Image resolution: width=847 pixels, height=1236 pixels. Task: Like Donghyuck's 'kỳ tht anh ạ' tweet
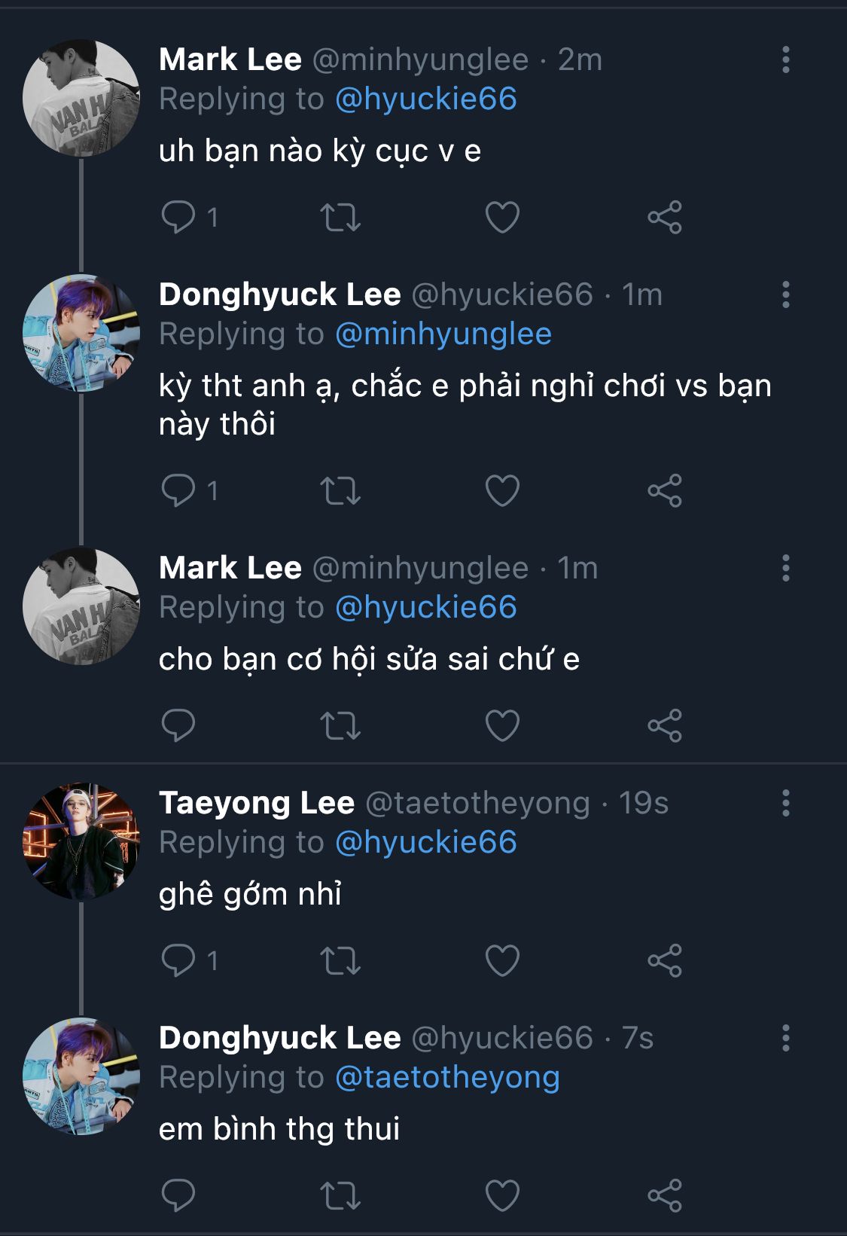pyautogui.click(x=502, y=490)
